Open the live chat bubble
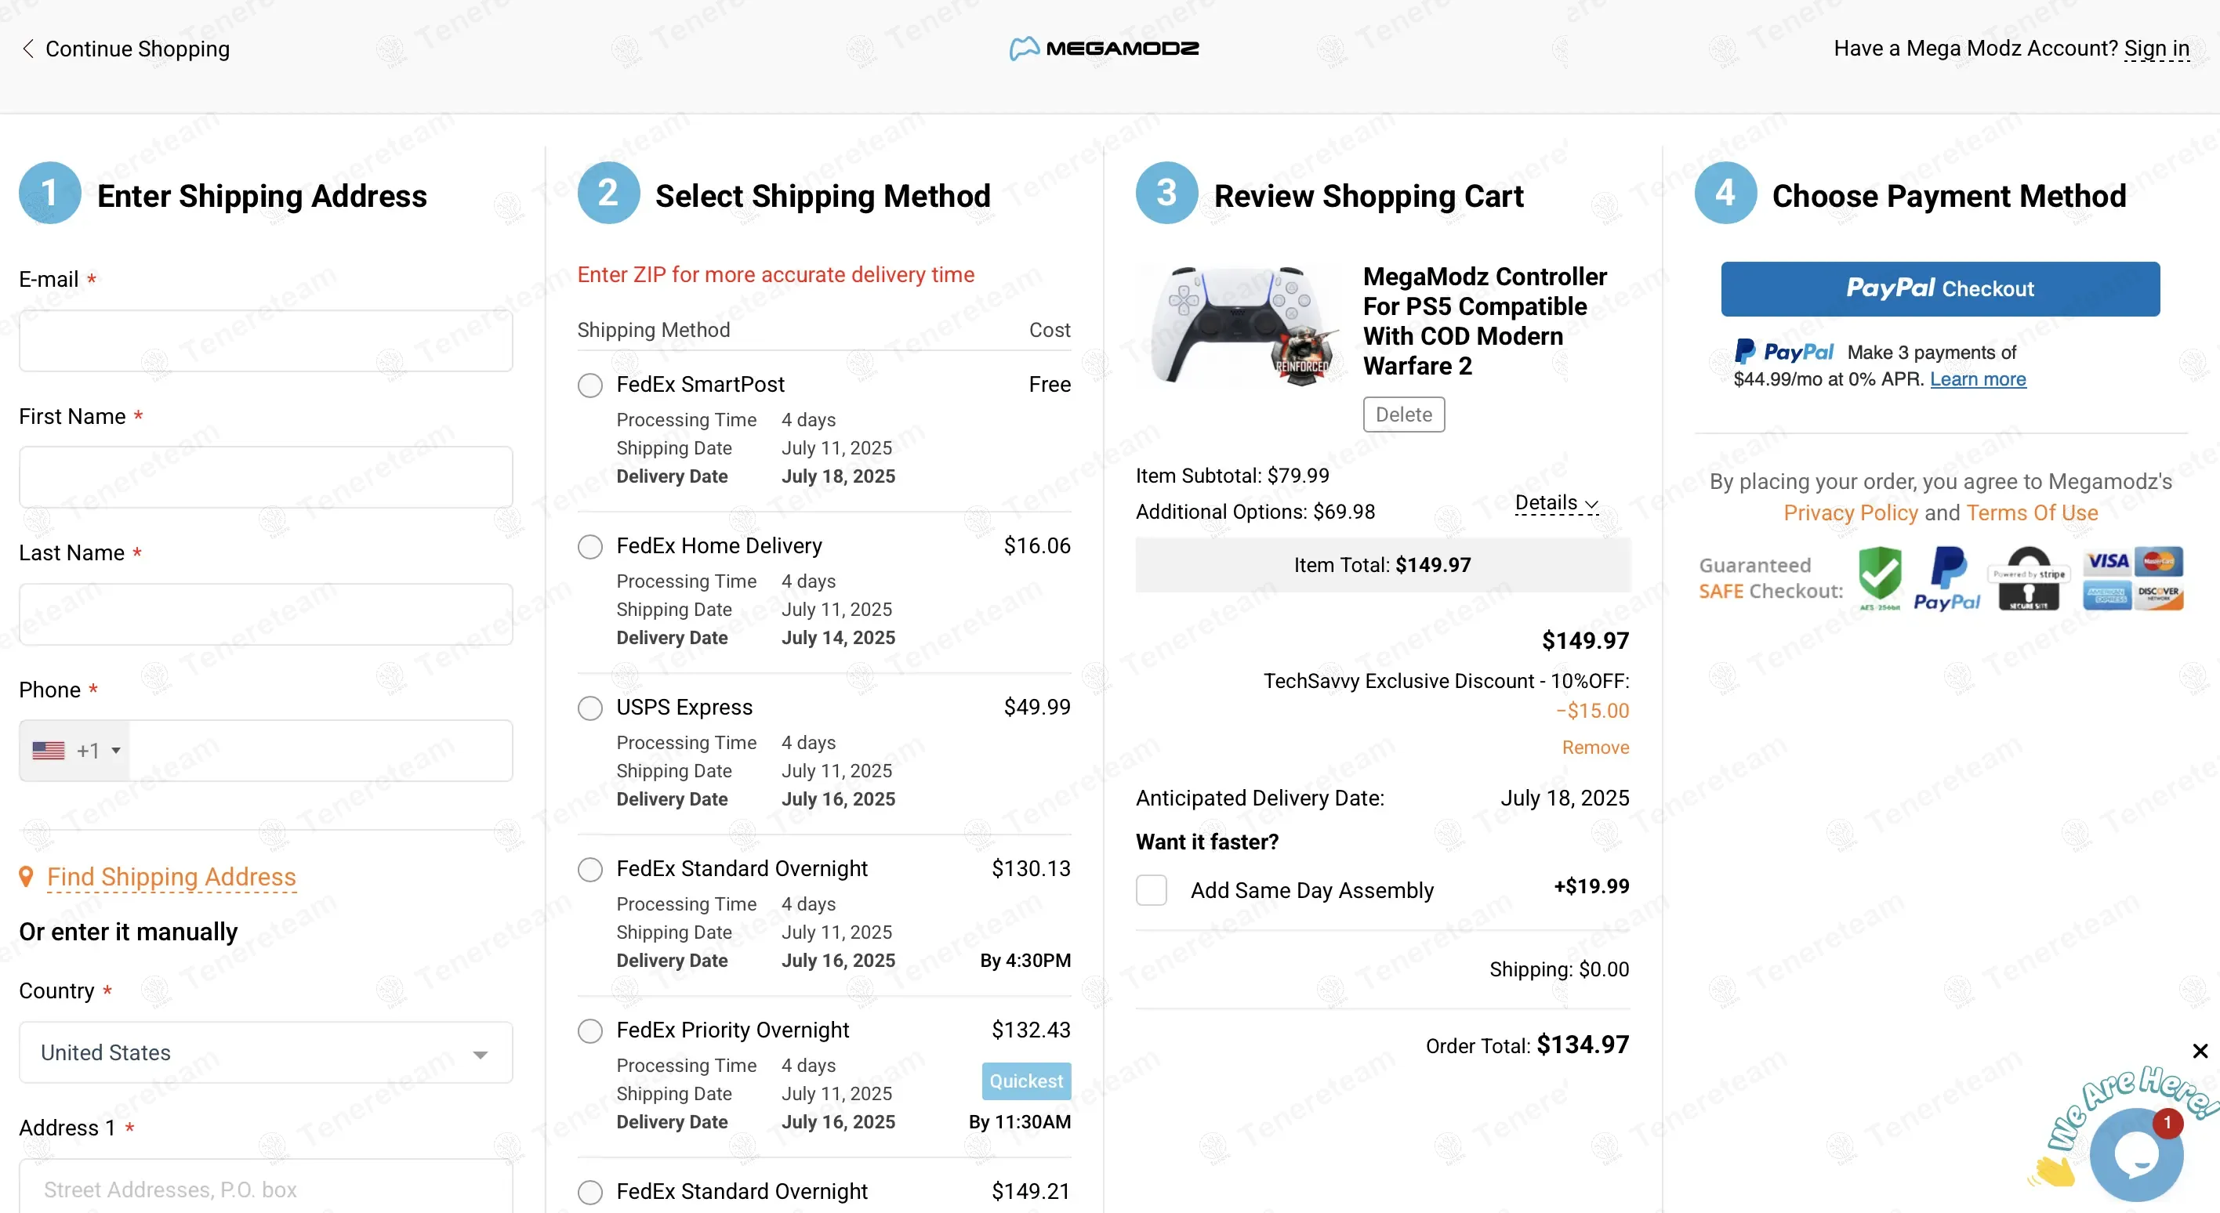This screenshot has width=2220, height=1213. point(2135,1154)
